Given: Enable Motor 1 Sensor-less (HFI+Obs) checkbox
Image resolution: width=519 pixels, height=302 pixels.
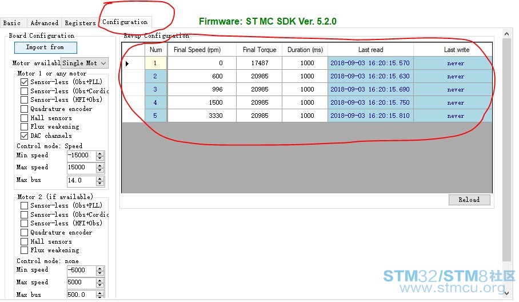Looking at the screenshot, I should (24, 100).
